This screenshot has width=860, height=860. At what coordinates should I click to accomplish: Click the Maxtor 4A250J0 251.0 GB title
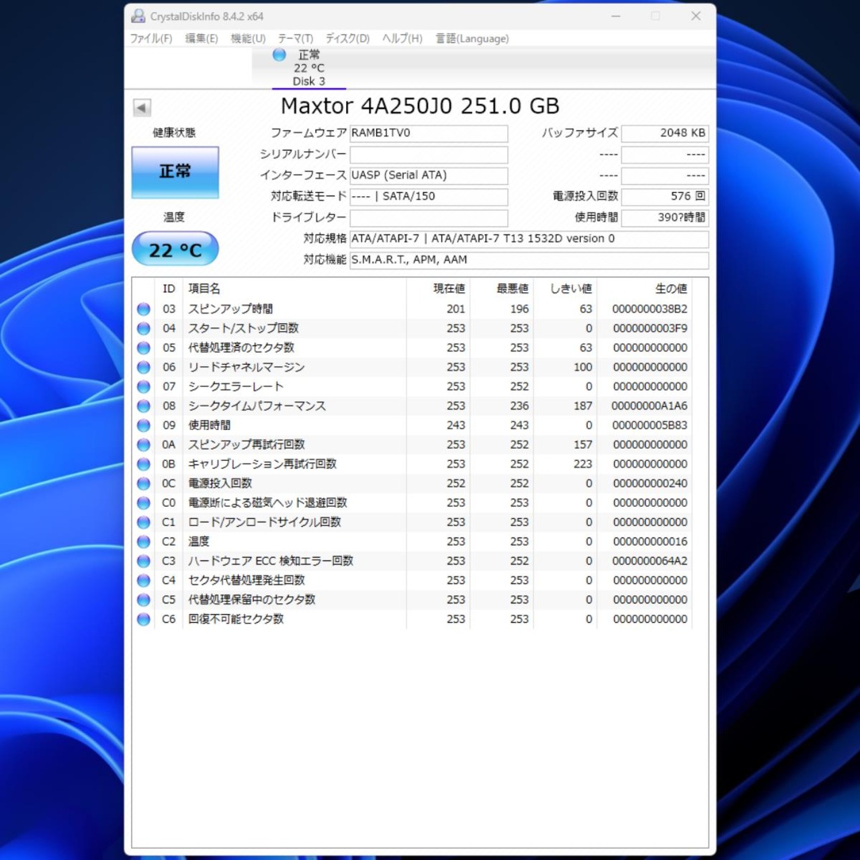(x=420, y=106)
